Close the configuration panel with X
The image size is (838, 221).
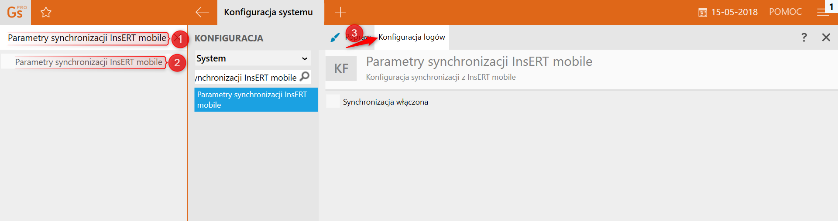coord(826,37)
